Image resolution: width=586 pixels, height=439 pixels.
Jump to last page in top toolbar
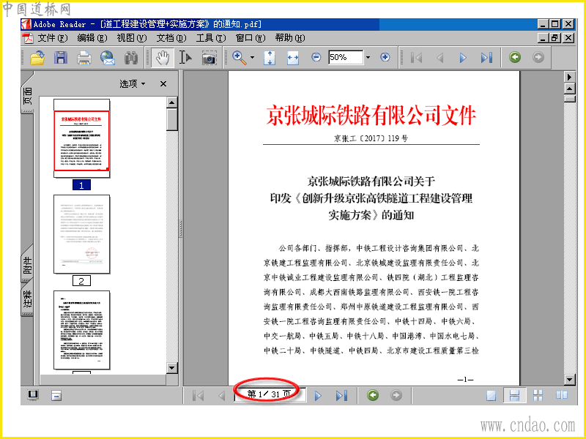(x=486, y=58)
